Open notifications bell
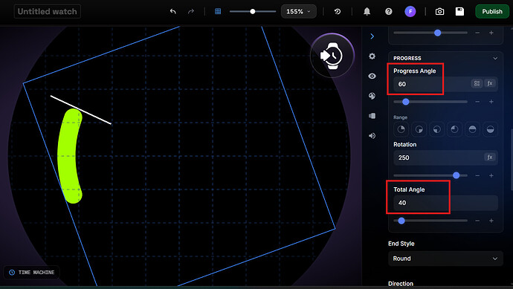This screenshot has width=513, height=289. coord(367,11)
